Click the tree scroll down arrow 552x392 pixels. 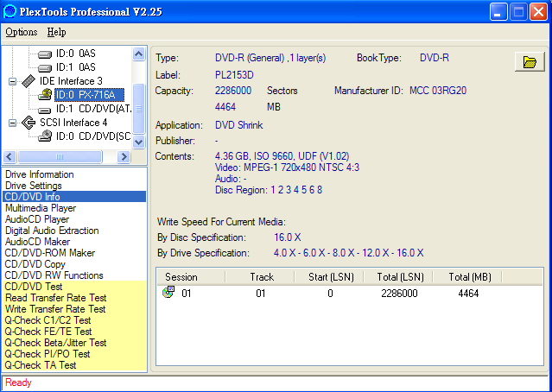click(x=139, y=142)
